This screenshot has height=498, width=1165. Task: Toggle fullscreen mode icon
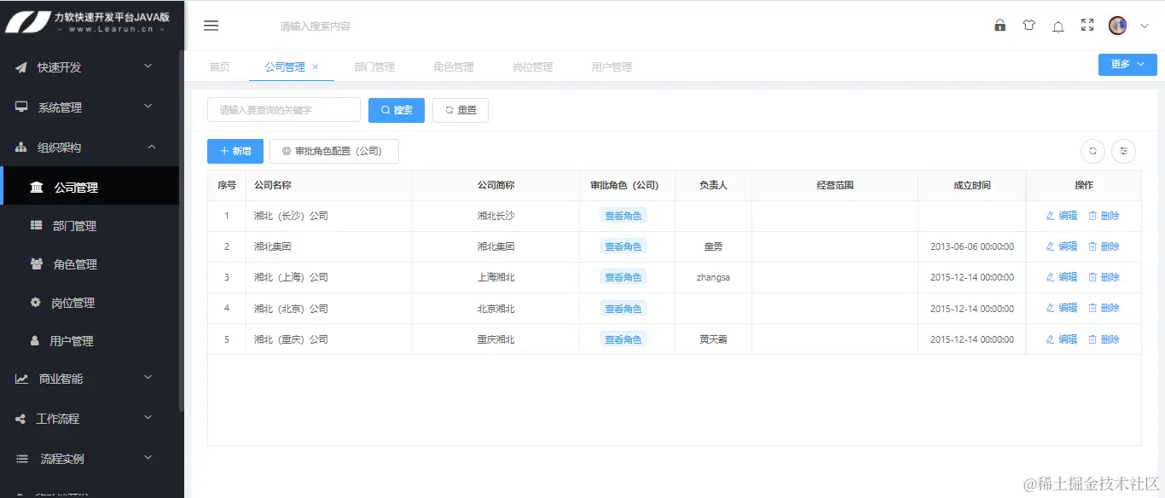coord(1087,26)
